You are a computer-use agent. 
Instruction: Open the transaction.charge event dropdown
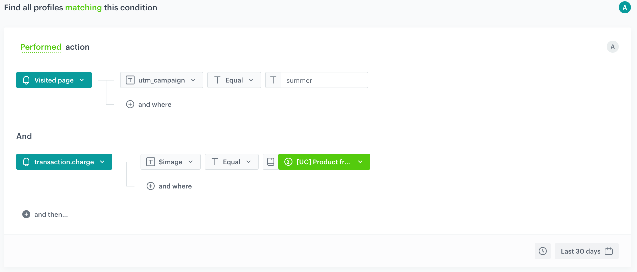tap(64, 162)
